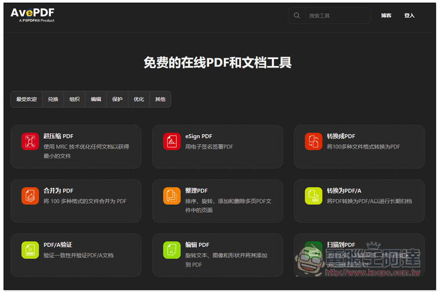Click the 整理PDF orange pages icon
The image size is (439, 293).
point(172,196)
